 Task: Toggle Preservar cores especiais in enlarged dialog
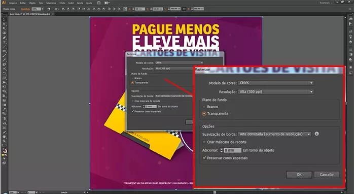tap(204, 158)
